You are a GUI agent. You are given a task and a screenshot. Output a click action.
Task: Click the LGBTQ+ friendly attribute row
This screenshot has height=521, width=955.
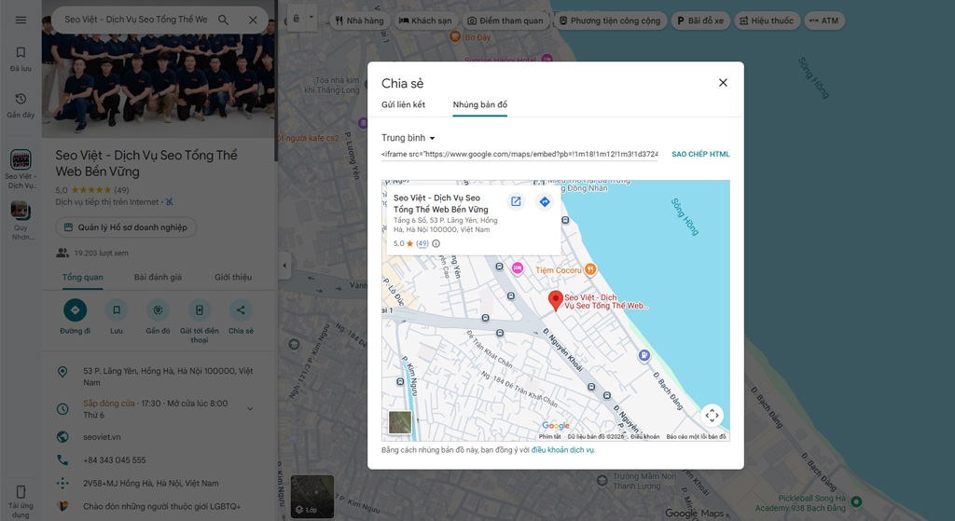click(x=159, y=506)
